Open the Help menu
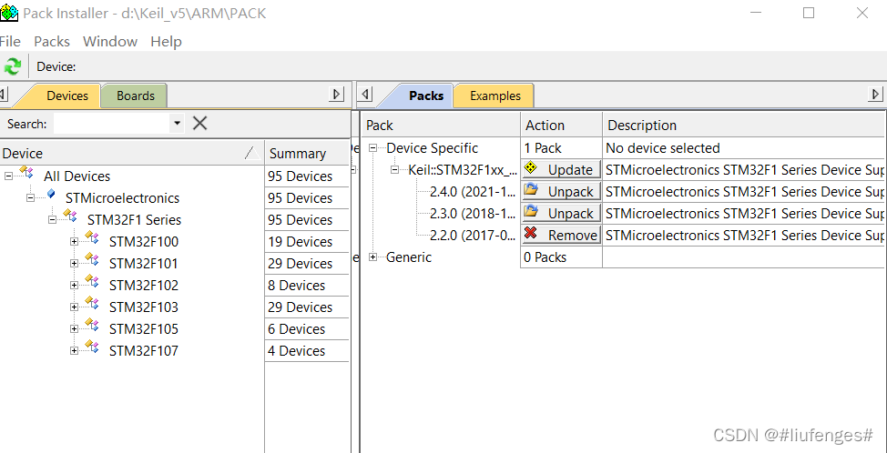Viewport: 887px width, 453px height. click(166, 41)
